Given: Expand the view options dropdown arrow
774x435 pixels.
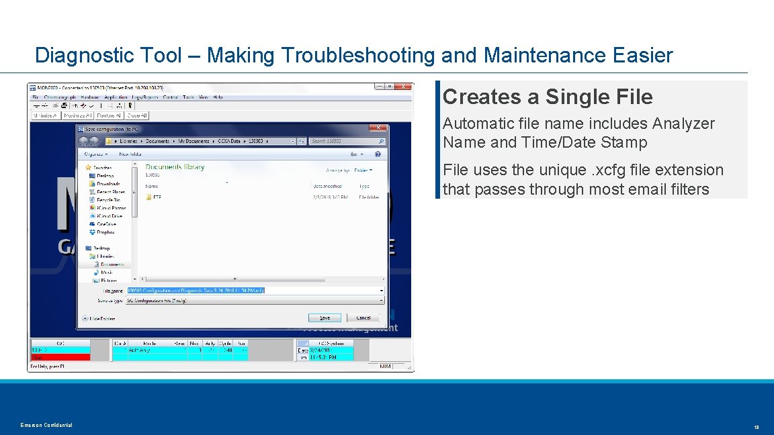Looking at the screenshot, I should point(362,154).
